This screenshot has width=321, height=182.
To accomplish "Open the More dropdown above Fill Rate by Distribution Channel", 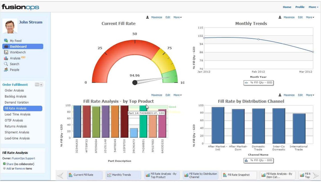I will pyautogui.click(x=309, y=95).
